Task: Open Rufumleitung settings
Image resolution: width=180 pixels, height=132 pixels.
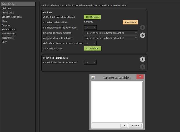Action: (x=8, y=34)
